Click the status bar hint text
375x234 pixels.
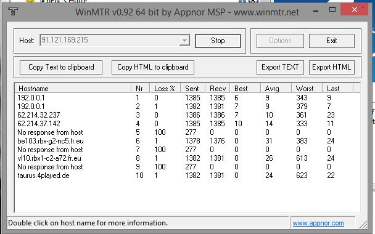pos(88,223)
